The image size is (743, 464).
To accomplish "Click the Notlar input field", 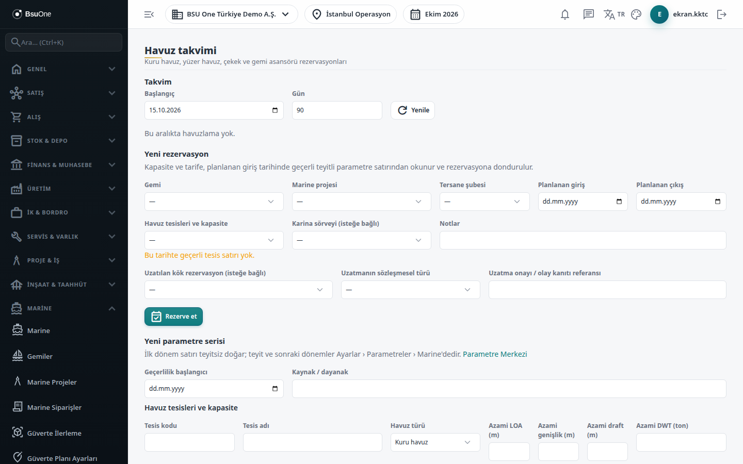I will click(x=583, y=240).
